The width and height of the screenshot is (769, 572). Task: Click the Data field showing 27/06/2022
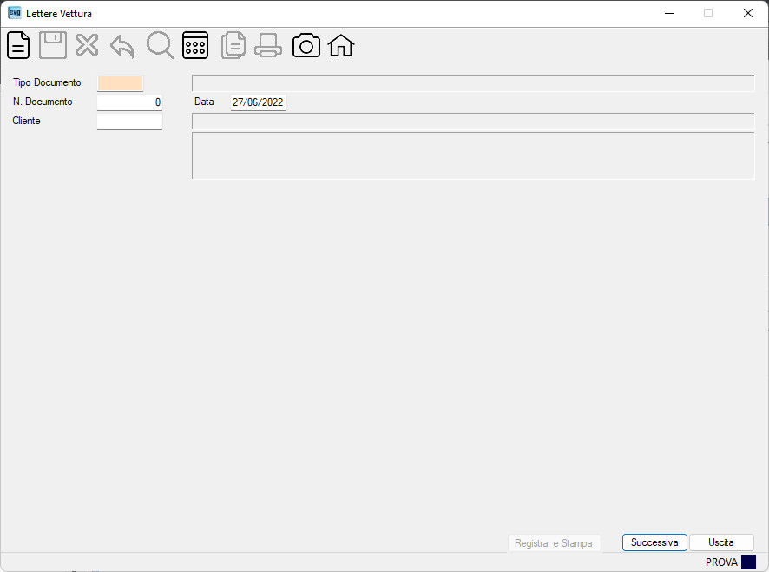(259, 102)
